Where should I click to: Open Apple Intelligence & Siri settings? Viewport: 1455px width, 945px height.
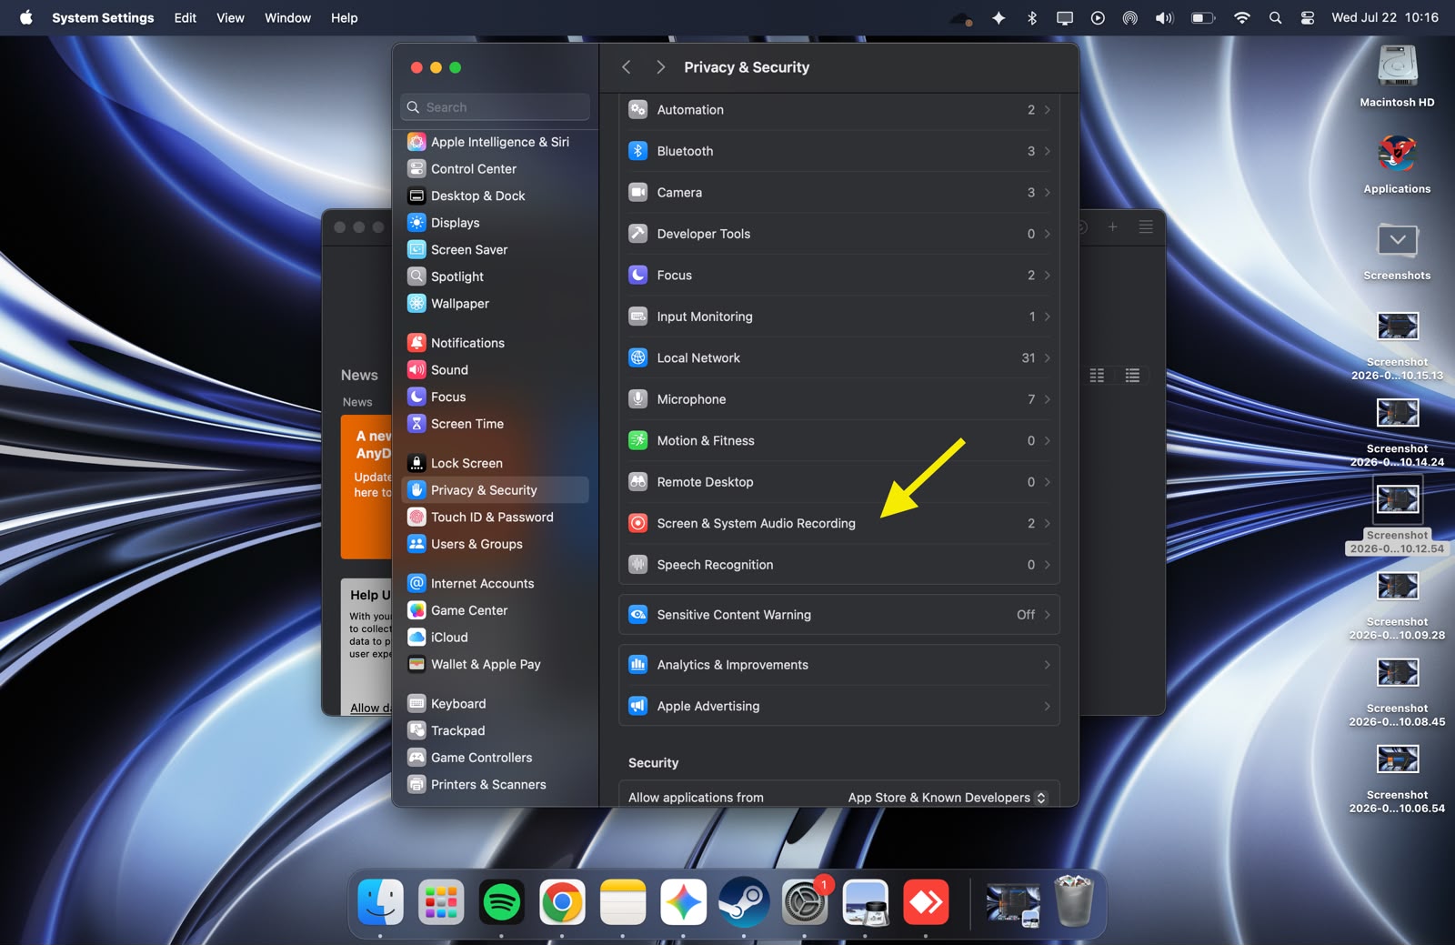tap(495, 142)
